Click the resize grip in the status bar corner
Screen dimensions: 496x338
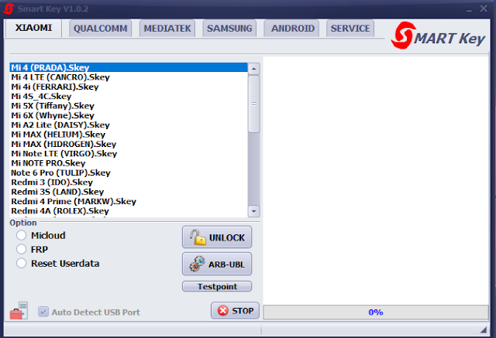click(x=484, y=329)
